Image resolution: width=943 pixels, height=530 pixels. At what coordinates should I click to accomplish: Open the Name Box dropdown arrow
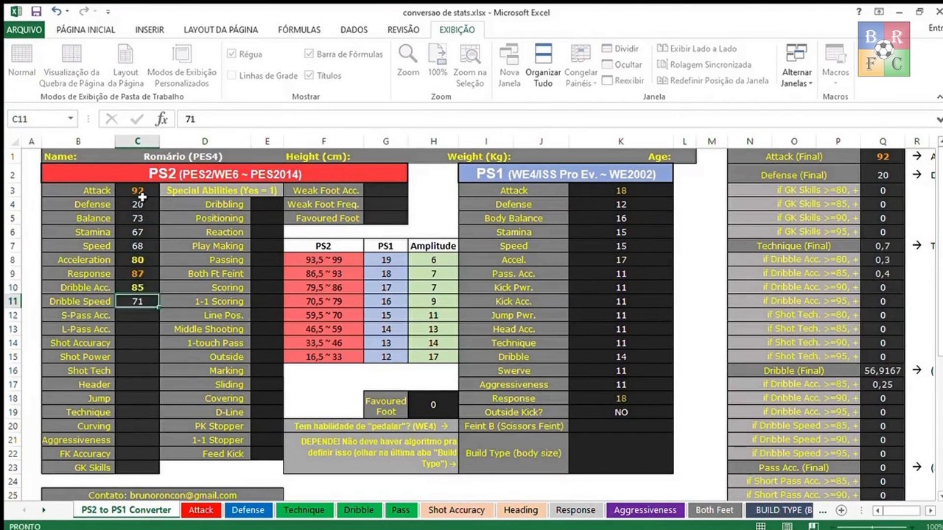click(x=70, y=119)
